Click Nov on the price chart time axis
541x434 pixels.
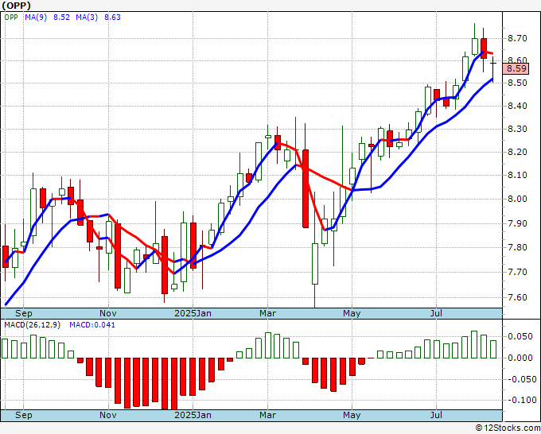(108, 313)
